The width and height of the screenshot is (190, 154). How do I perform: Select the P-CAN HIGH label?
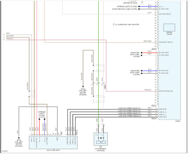click(164, 55)
